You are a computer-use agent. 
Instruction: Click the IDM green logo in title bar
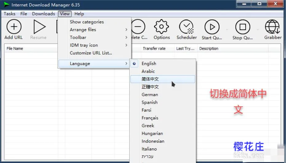6,5
